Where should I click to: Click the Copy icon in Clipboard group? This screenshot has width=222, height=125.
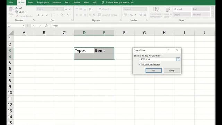click(x=17, y=12)
